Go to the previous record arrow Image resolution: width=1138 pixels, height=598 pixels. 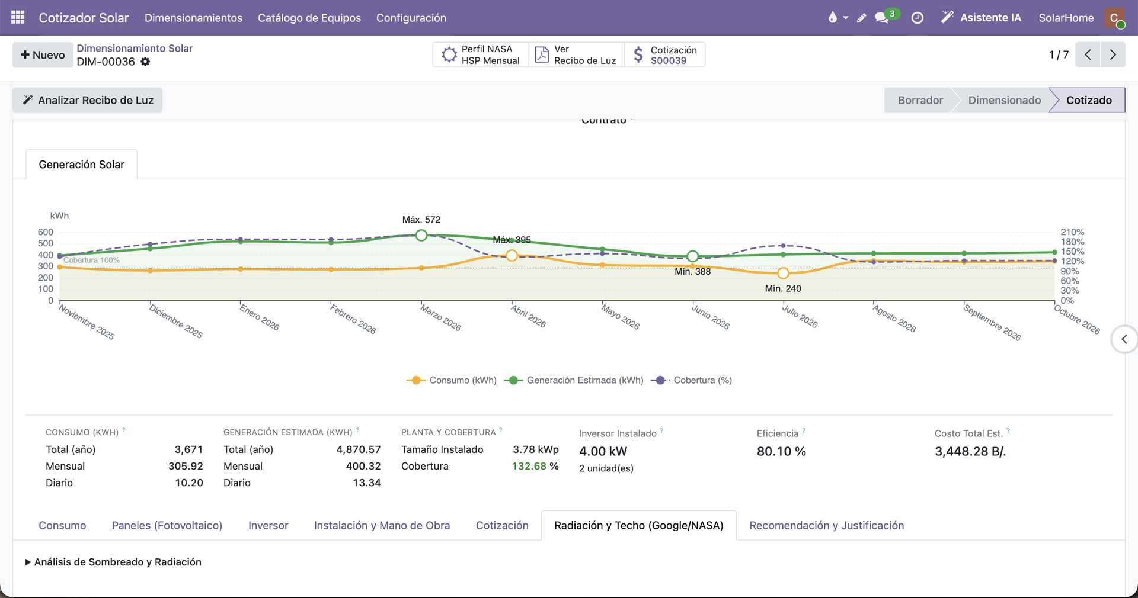coord(1088,54)
